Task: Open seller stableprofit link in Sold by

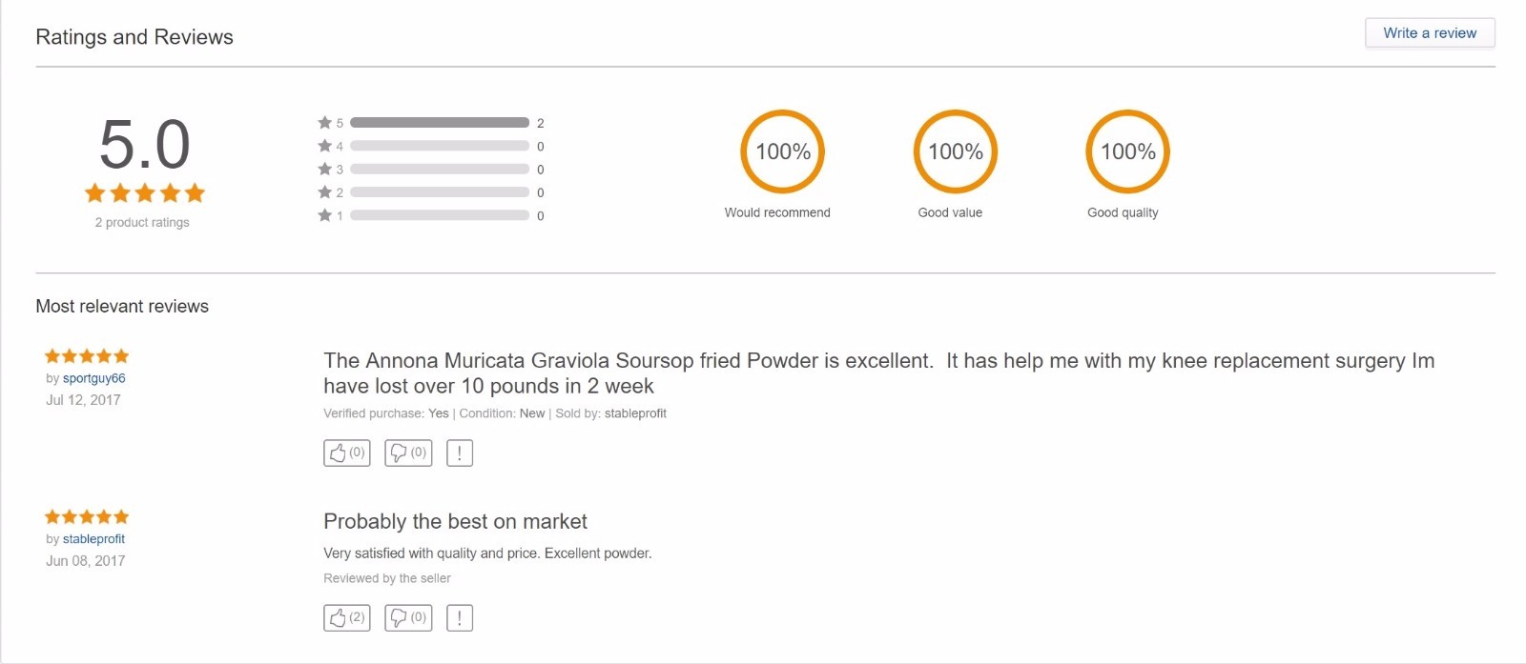Action: tap(635, 413)
